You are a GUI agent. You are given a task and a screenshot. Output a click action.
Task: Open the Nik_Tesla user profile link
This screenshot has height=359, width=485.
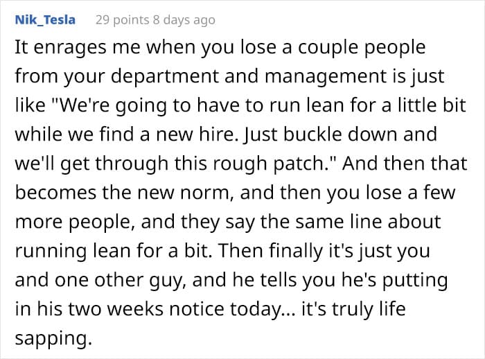(x=45, y=20)
